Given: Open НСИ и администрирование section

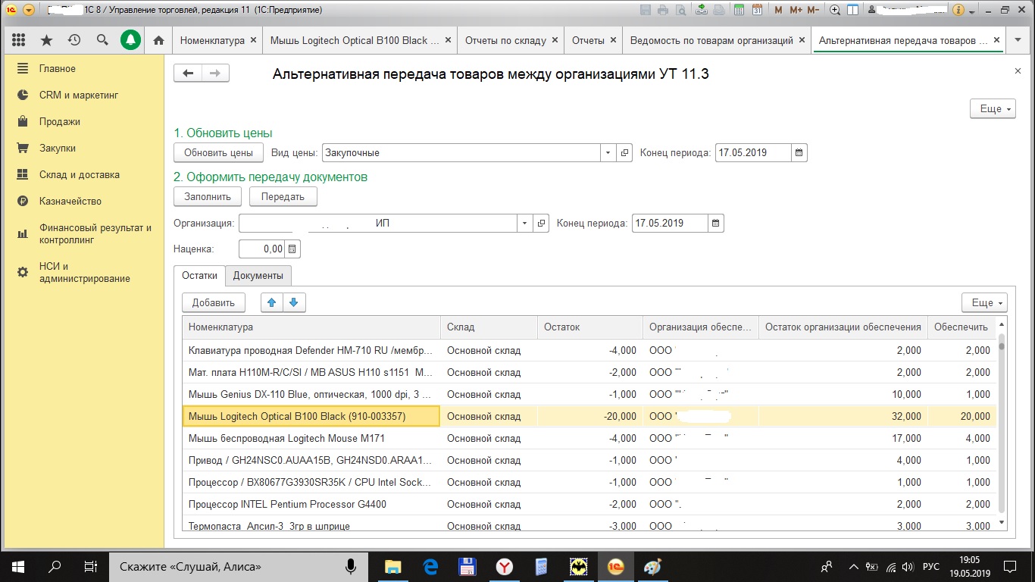Looking at the screenshot, I should click(x=85, y=272).
